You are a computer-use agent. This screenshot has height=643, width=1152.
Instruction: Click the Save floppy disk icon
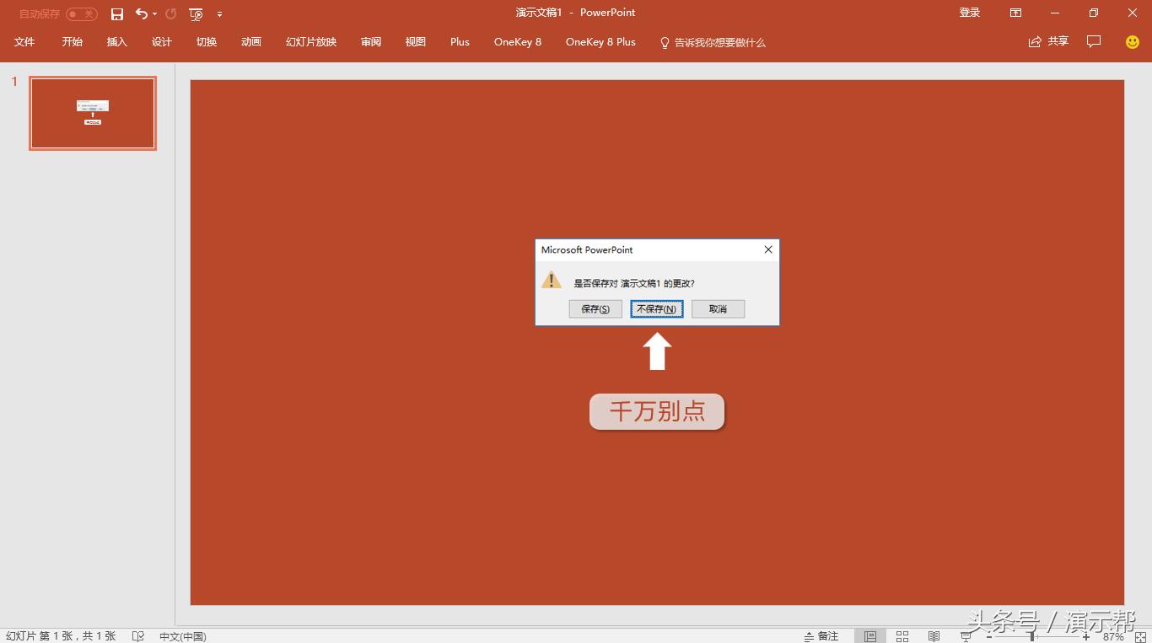[117, 13]
